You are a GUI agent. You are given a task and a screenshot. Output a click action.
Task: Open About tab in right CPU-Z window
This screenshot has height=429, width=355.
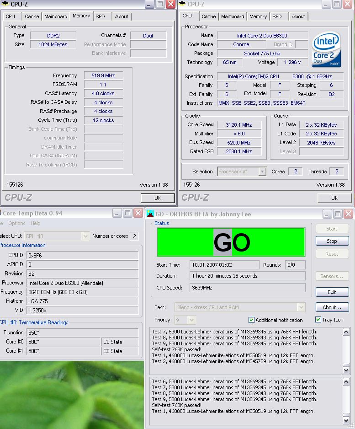(x=298, y=16)
